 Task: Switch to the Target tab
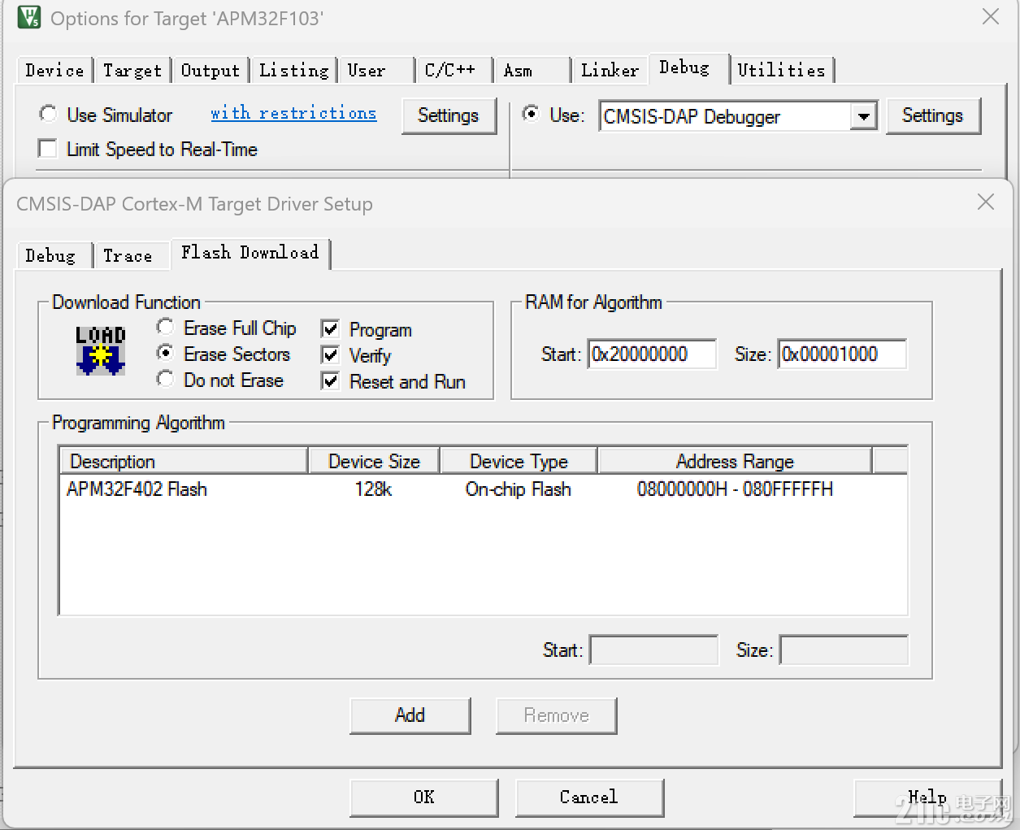point(132,71)
